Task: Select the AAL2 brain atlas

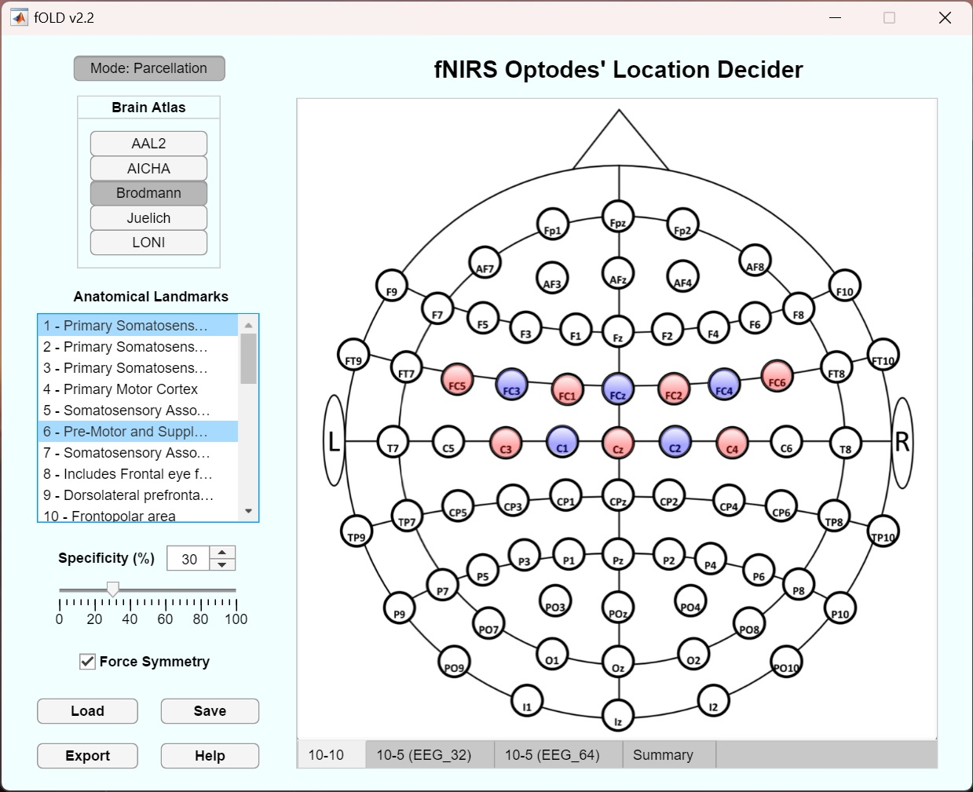Action: click(148, 144)
